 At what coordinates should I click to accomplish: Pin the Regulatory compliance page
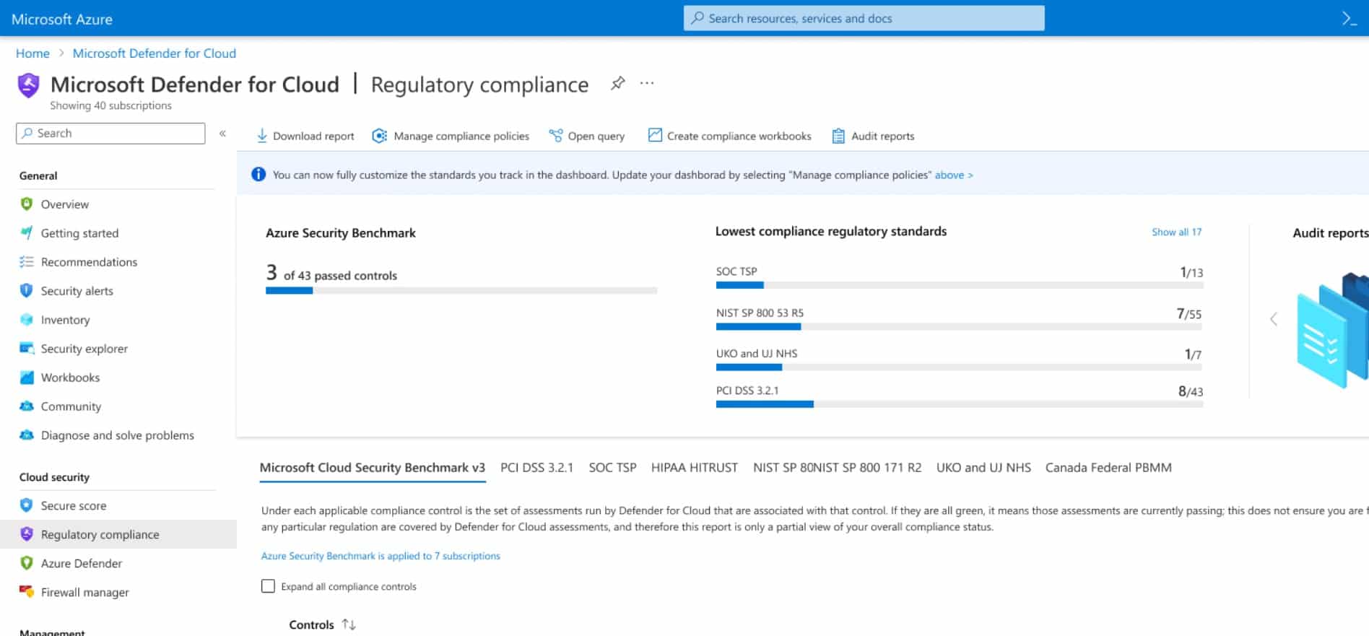point(617,84)
